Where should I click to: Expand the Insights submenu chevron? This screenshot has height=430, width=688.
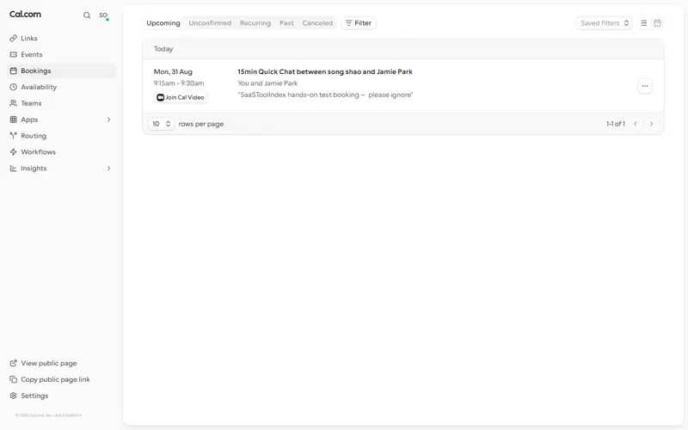(x=109, y=168)
